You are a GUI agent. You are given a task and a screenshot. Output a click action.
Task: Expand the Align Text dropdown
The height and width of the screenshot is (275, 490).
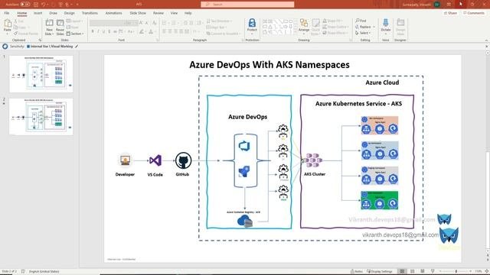coord(216,27)
